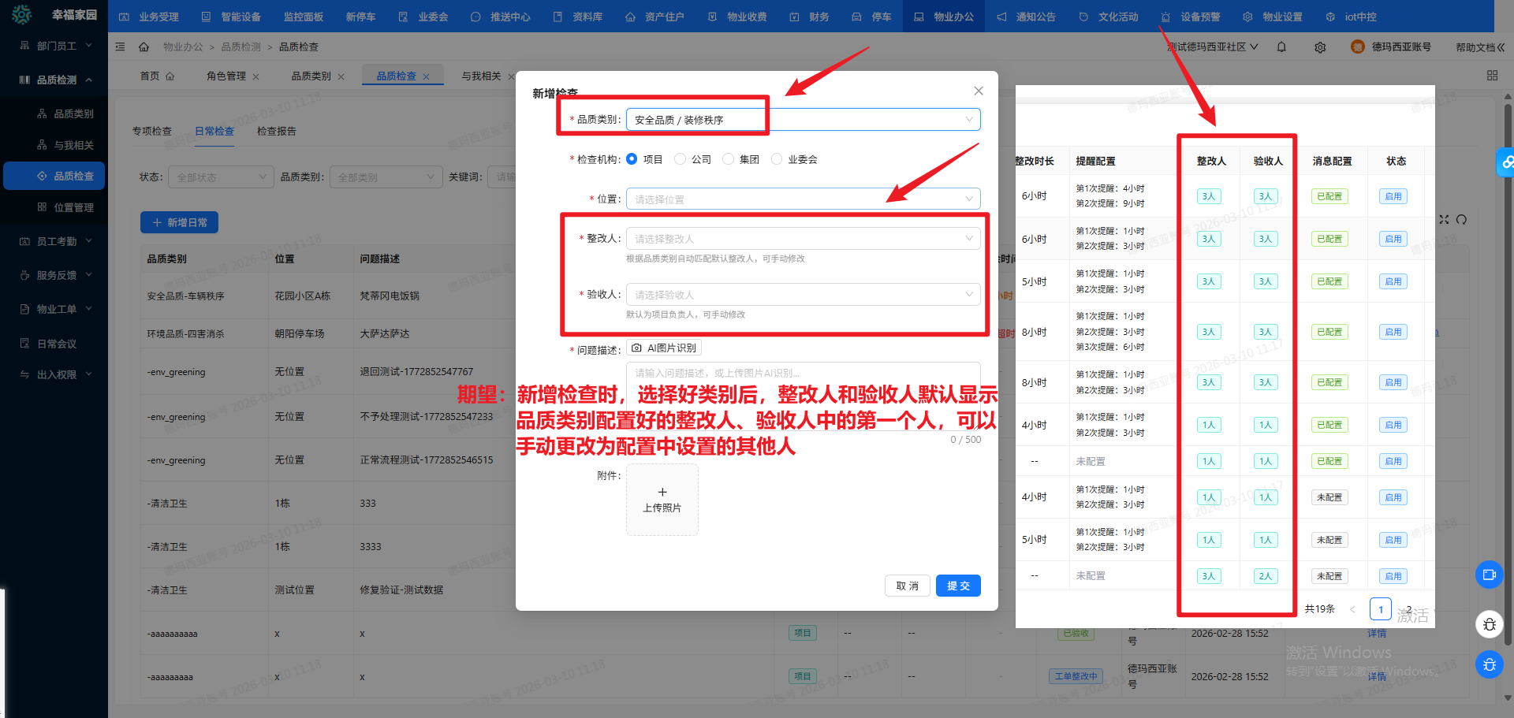1514x718 pixels.
Task: Open the settings gear in top bar
Action: (1320, 47)
